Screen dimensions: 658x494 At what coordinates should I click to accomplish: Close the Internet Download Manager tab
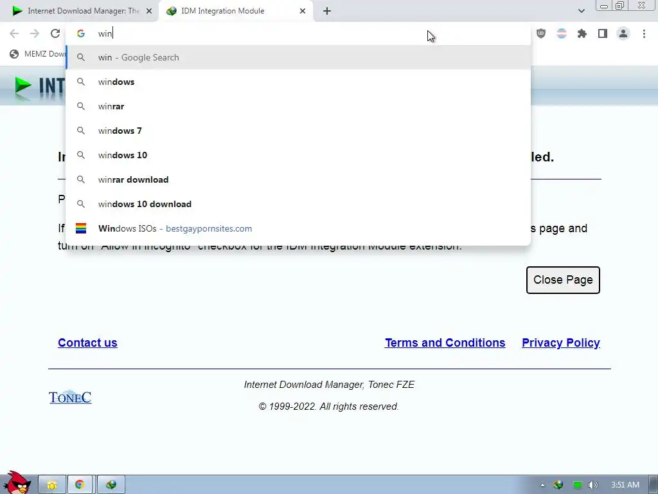tap(149, 11)
